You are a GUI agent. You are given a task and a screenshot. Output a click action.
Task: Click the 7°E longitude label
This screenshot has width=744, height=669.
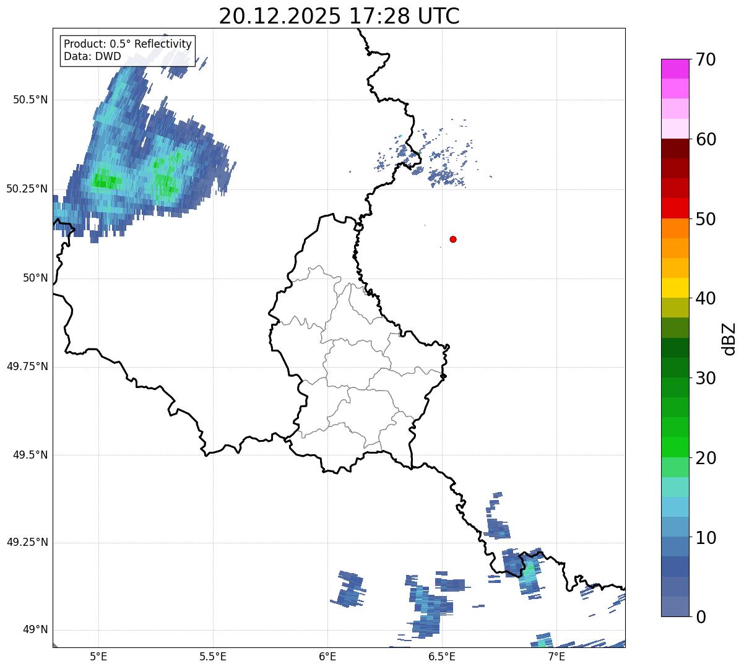(x=556, y=656)
